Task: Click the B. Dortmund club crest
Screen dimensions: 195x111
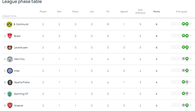Action: 10,24
